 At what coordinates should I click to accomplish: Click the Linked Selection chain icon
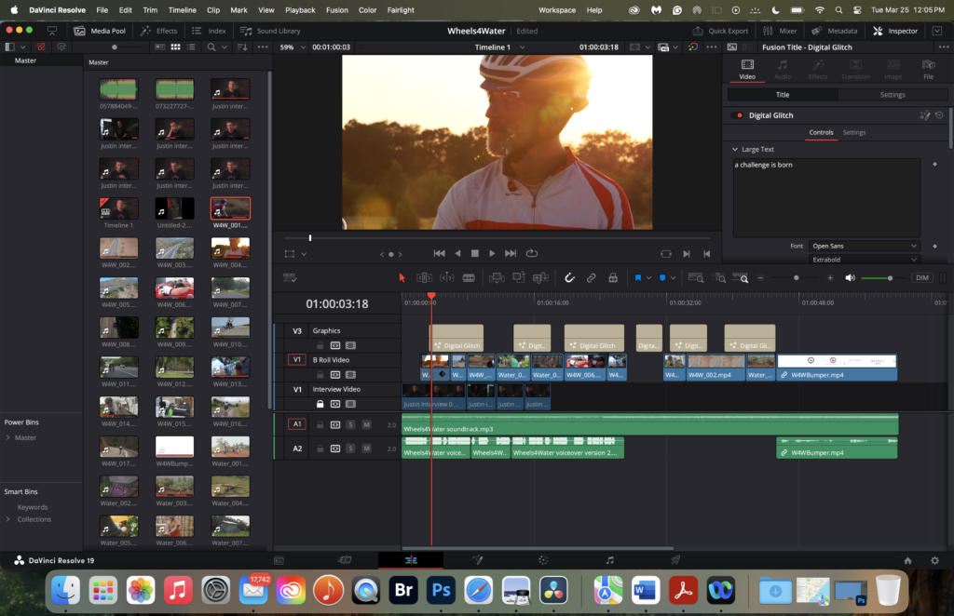(x=591, y=277)
